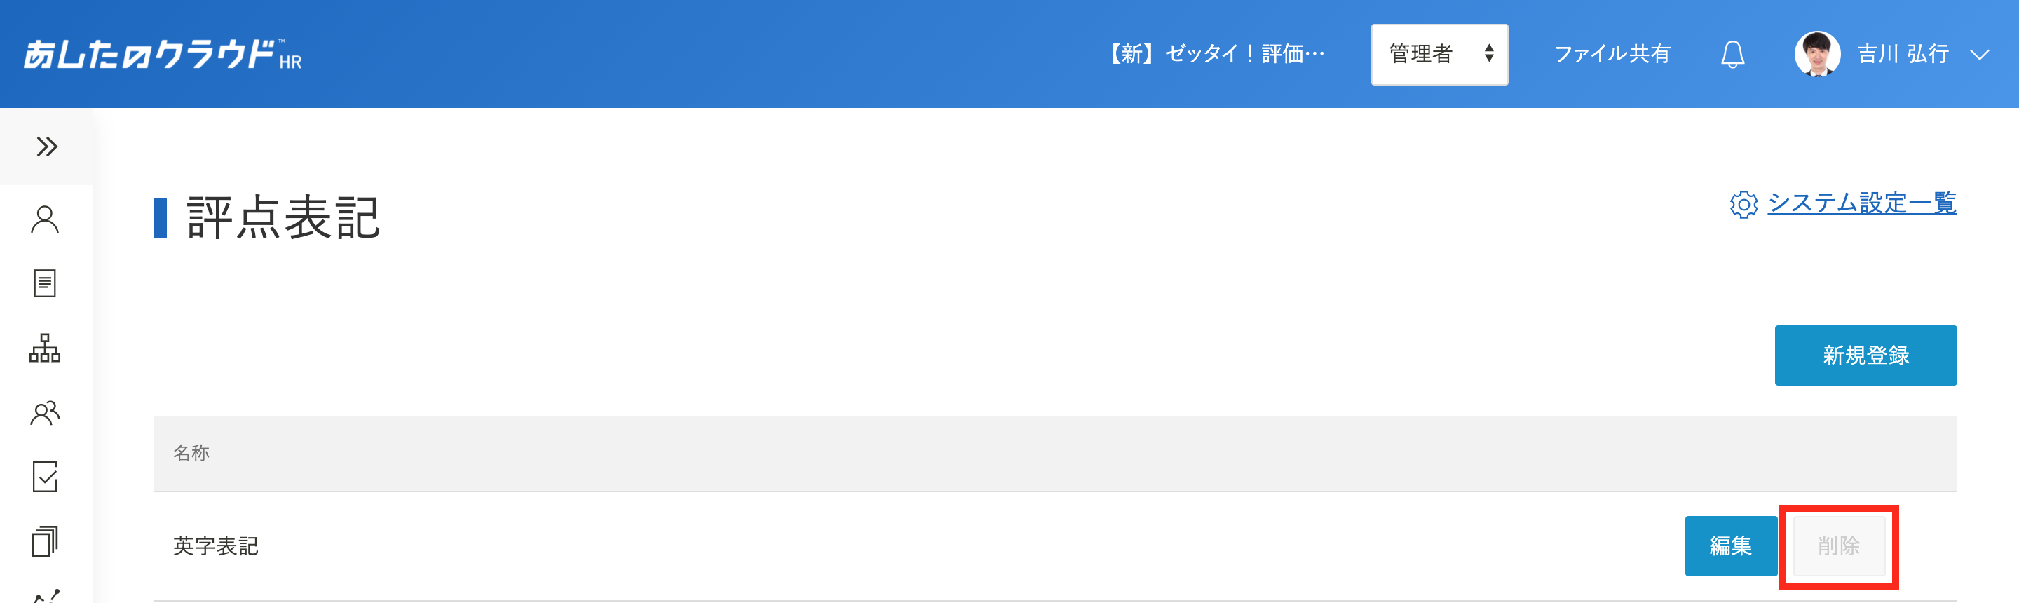Image resolution: width=2019 pixels, height=603 pixels.
Task: Open the stacked pages sidebar icon
Action: click(45, 541)
